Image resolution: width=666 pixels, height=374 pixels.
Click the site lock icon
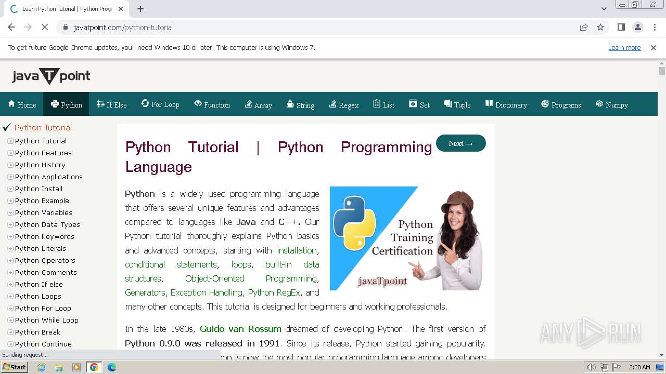(x=66, y=27)
